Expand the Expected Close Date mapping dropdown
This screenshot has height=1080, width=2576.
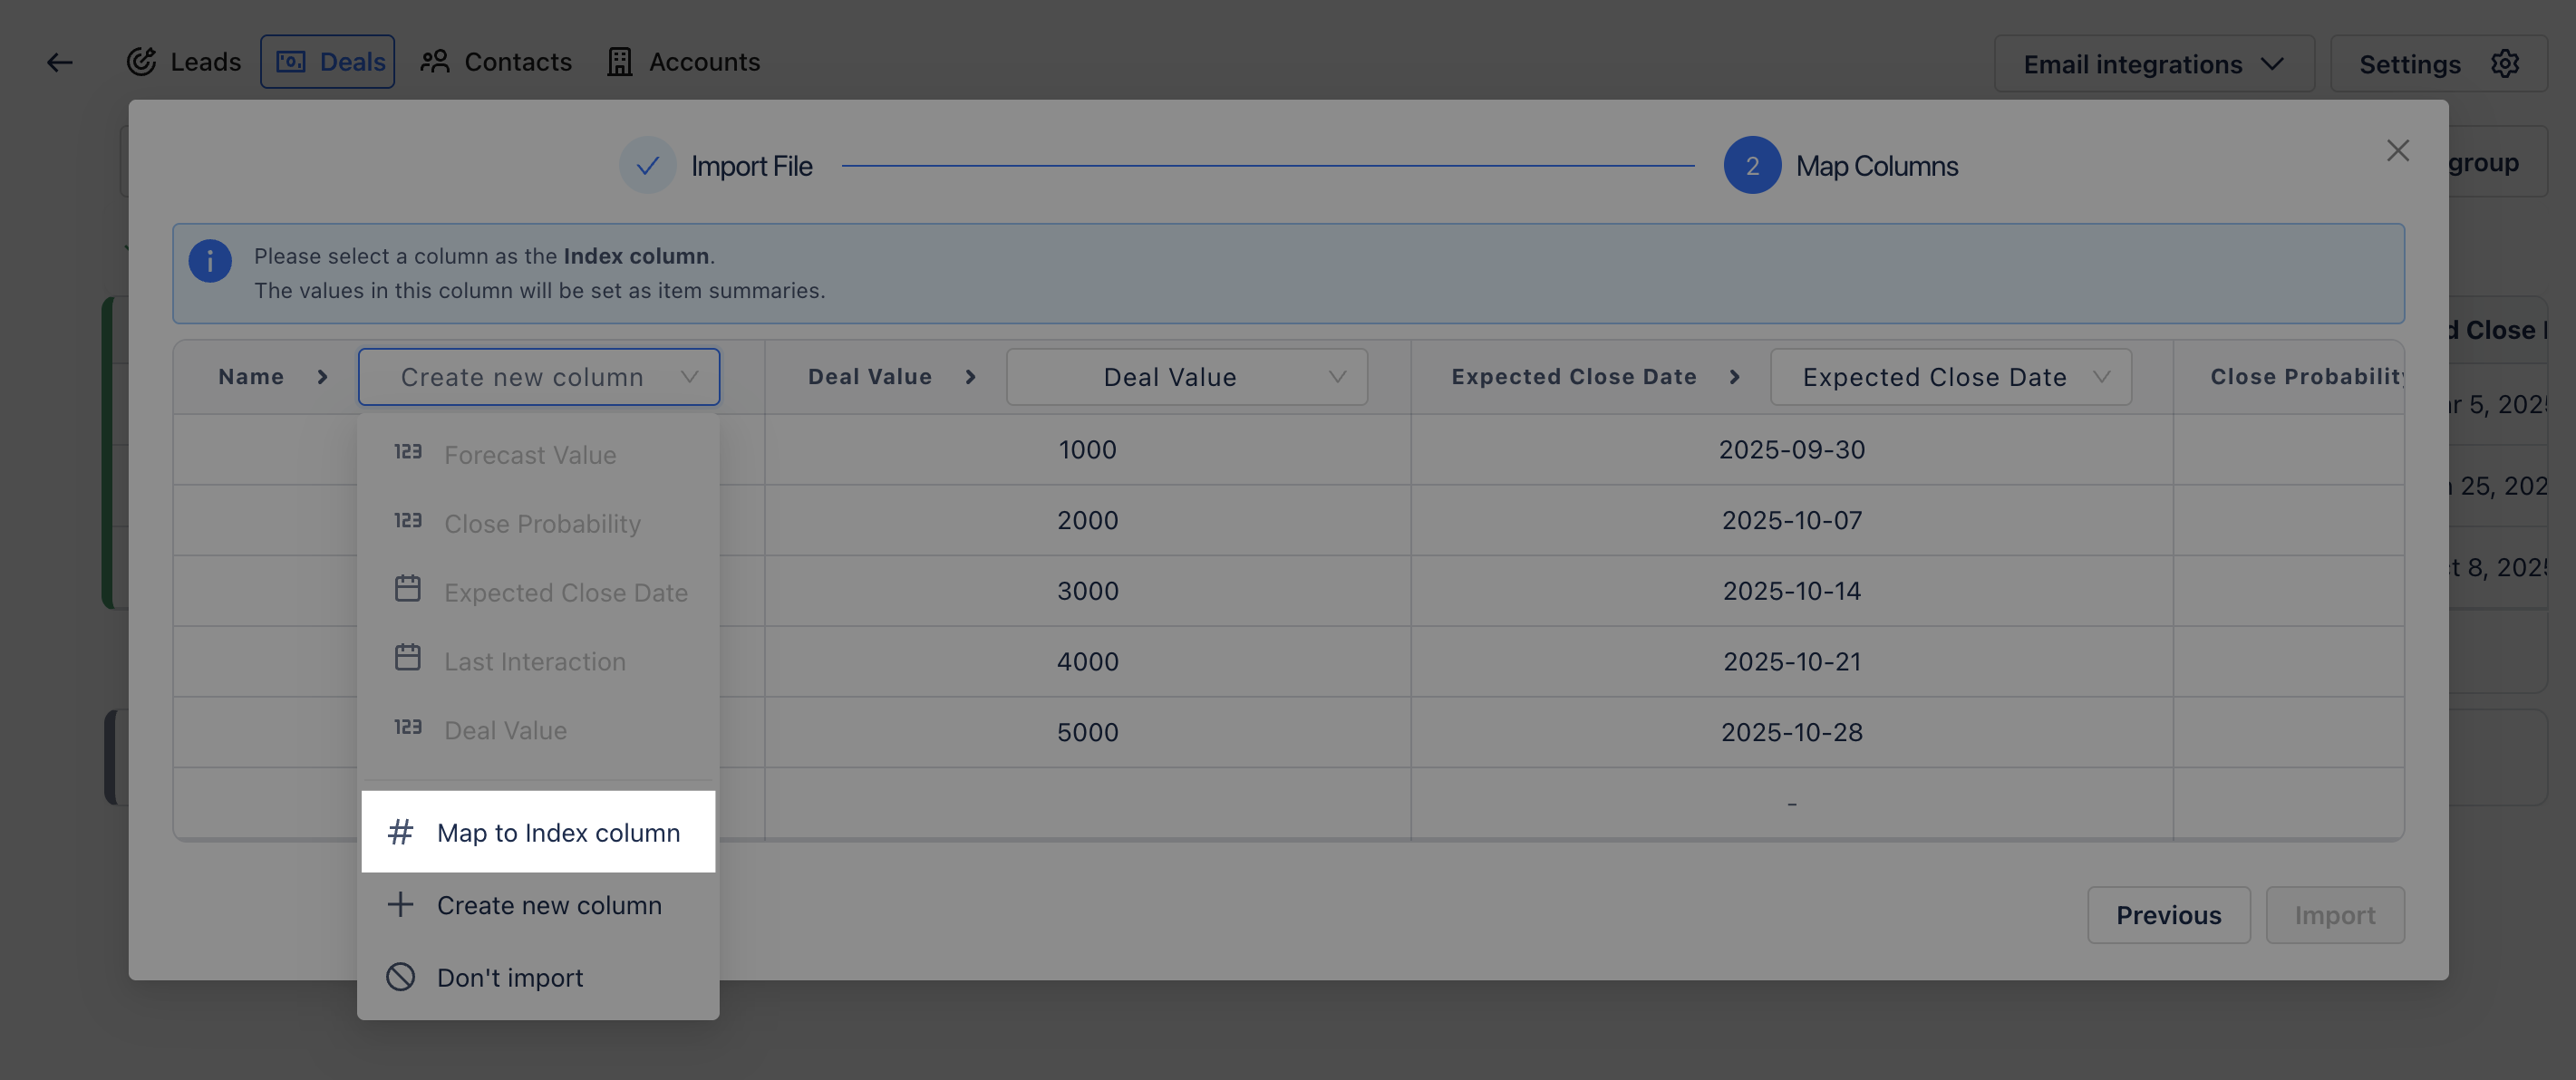click(1950, 377)
